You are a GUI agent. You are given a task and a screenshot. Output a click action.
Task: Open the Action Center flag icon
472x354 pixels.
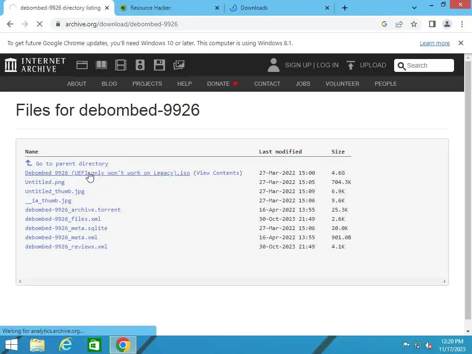tap(406, 345)
